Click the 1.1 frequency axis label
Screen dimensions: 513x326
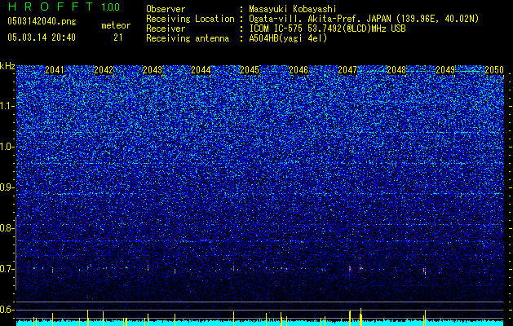(x=7, y=106)
